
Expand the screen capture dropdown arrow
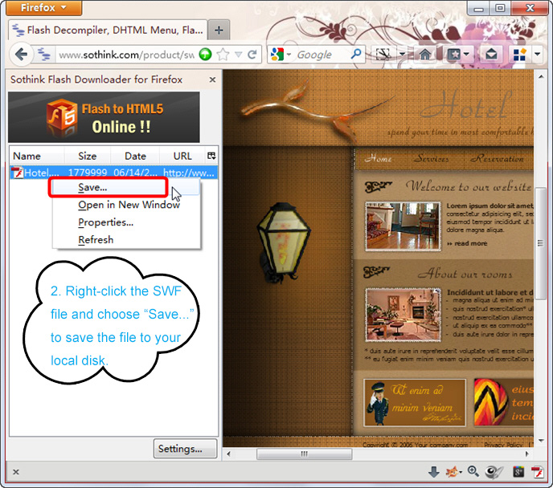click(x=402, y=55)
